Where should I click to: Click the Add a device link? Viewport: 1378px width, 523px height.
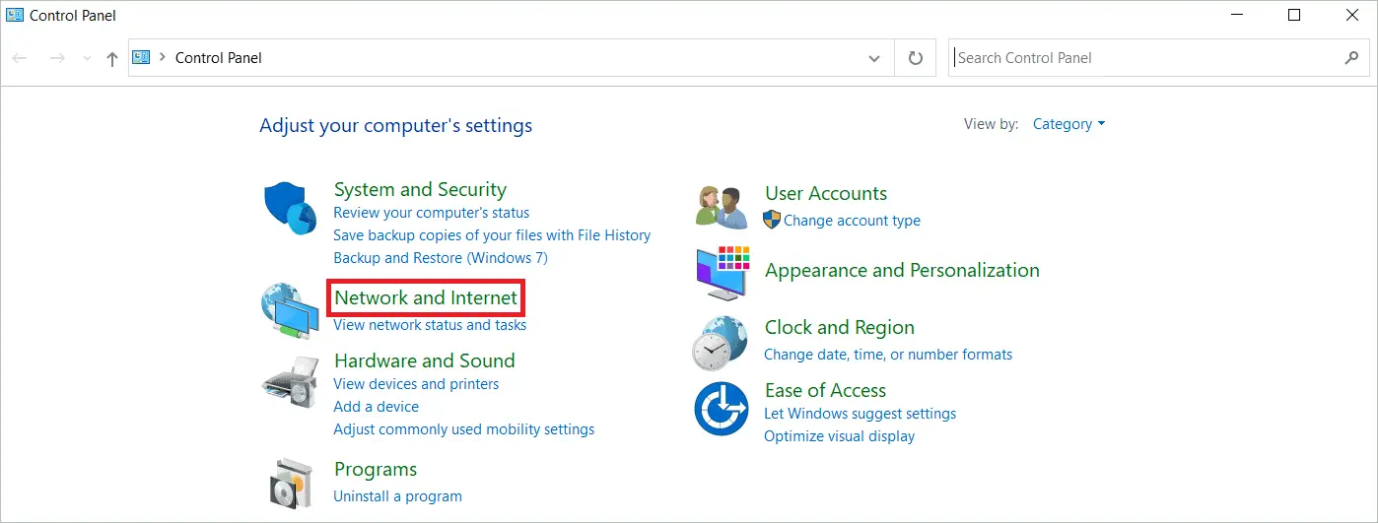(376, 407)
